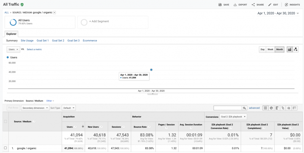Viewport: 304px width, 153px height.
Task: Click help icon next to New Users
Action: coord(101,127)
